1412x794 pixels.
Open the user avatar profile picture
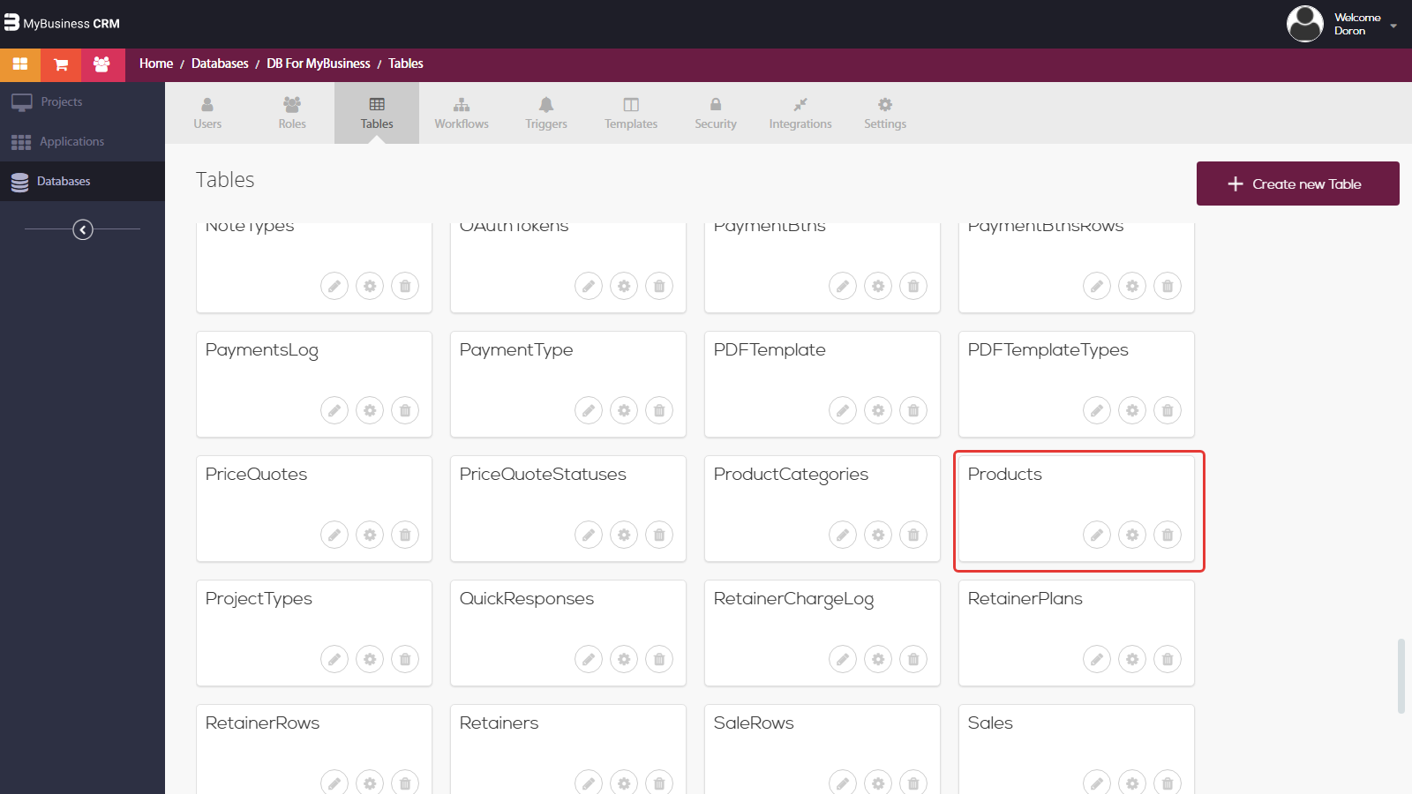click(1304, 24)
